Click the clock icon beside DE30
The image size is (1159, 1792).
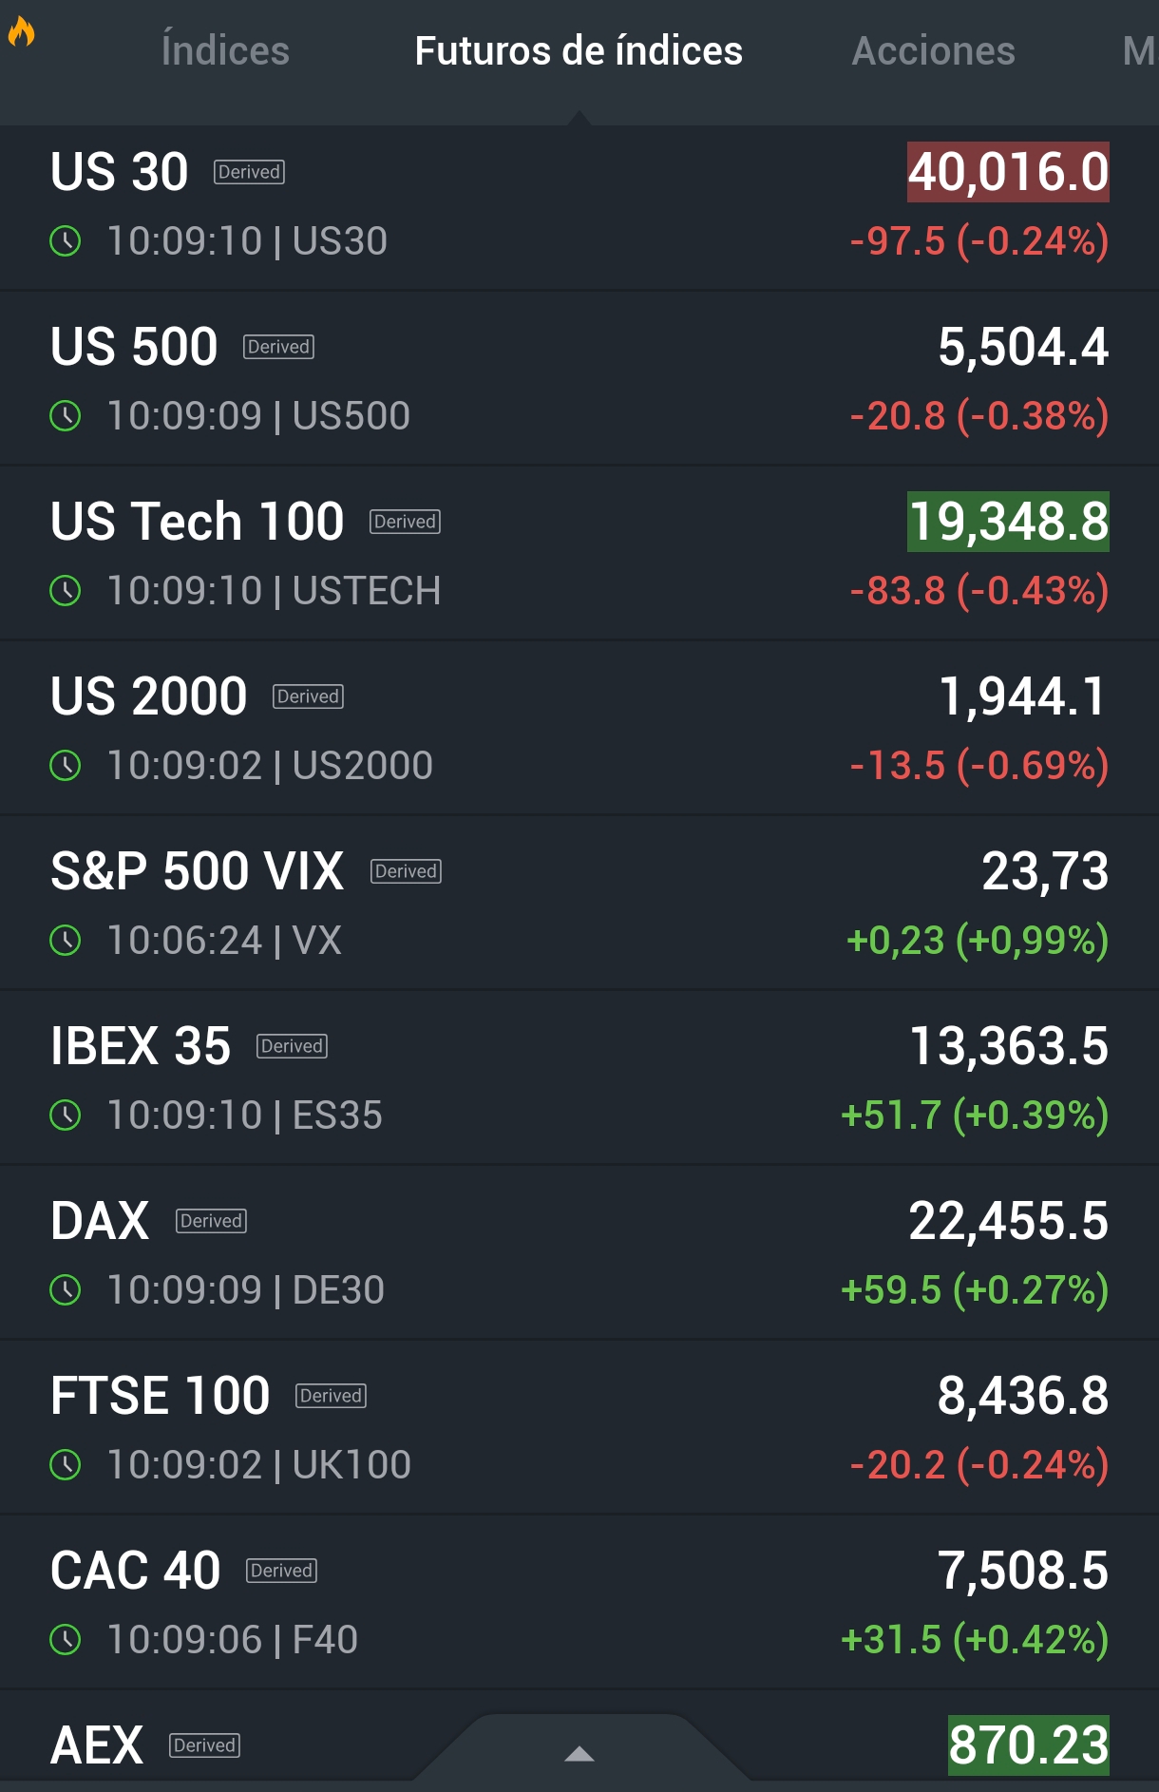[66, 1290]
